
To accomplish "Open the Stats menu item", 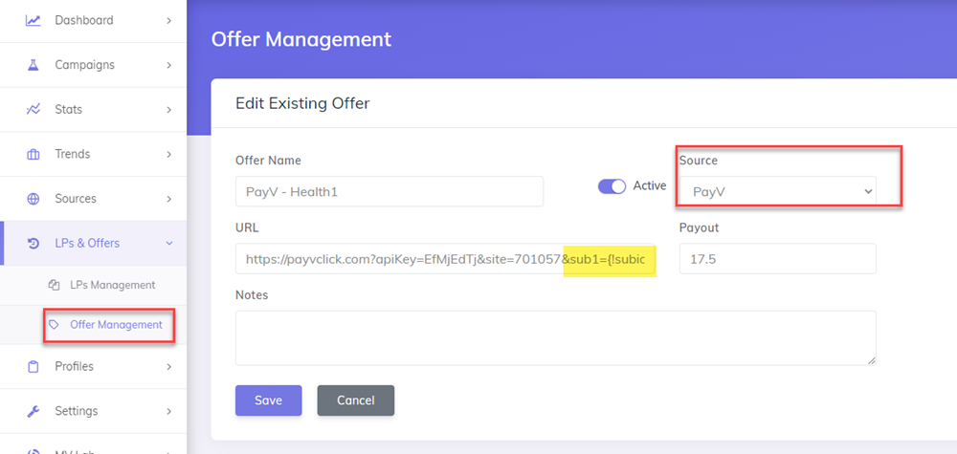I will pyautogui.click(x=94, y=110).
